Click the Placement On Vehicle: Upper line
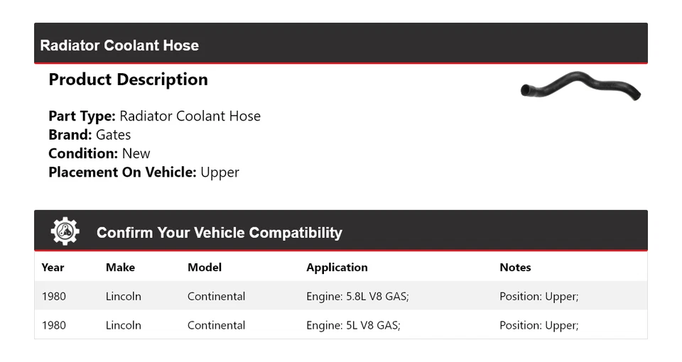 click(144, 172)
